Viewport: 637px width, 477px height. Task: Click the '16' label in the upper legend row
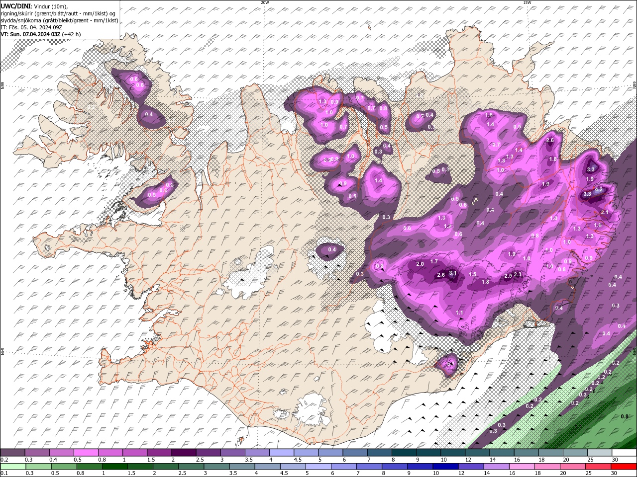[x=517, y=460]
